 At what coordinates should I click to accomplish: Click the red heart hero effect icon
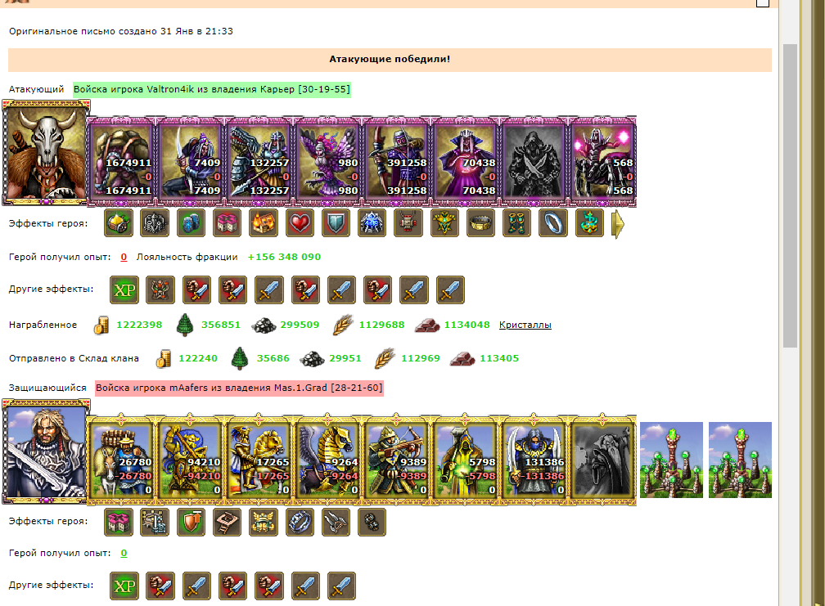[x=300, y=222]
